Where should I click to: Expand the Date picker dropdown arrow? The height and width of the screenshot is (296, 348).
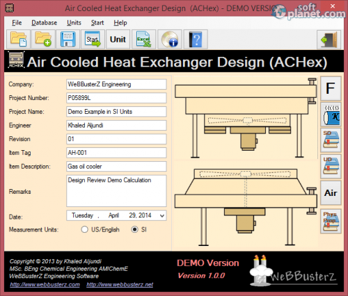(162, 215)
